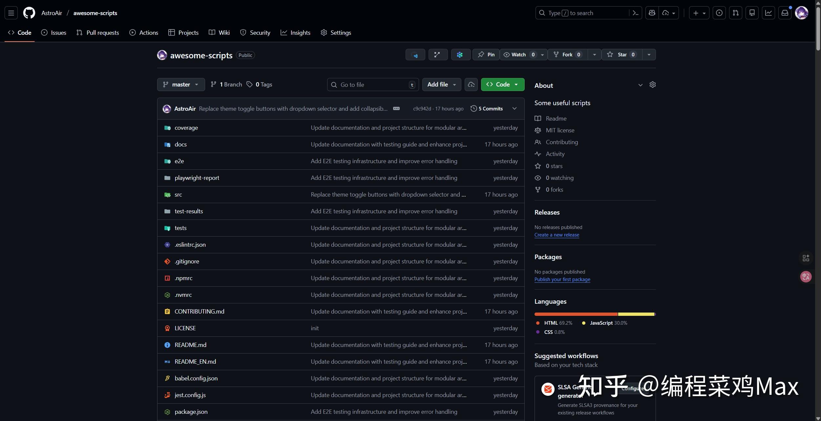This screenshot has height=421, width=821.
Task: Open the command palette terminal icon
Action: tap(635, 13)
